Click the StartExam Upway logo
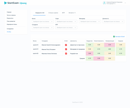 click(15, 3)
